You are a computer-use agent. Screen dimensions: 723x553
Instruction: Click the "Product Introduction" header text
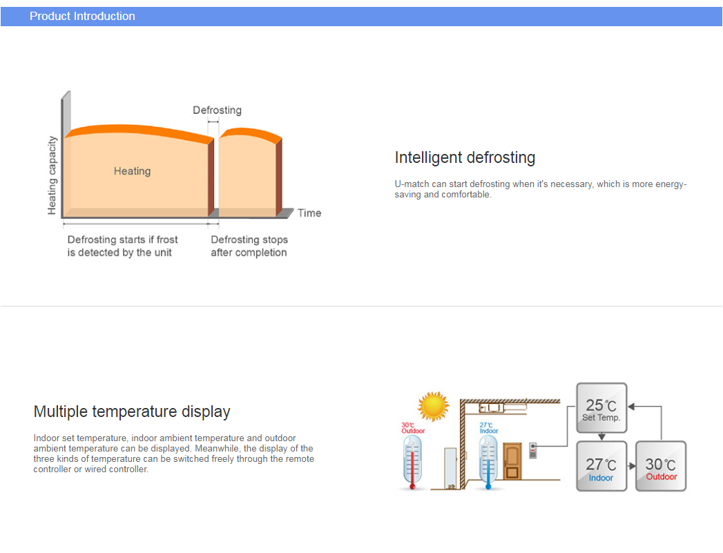83,16
